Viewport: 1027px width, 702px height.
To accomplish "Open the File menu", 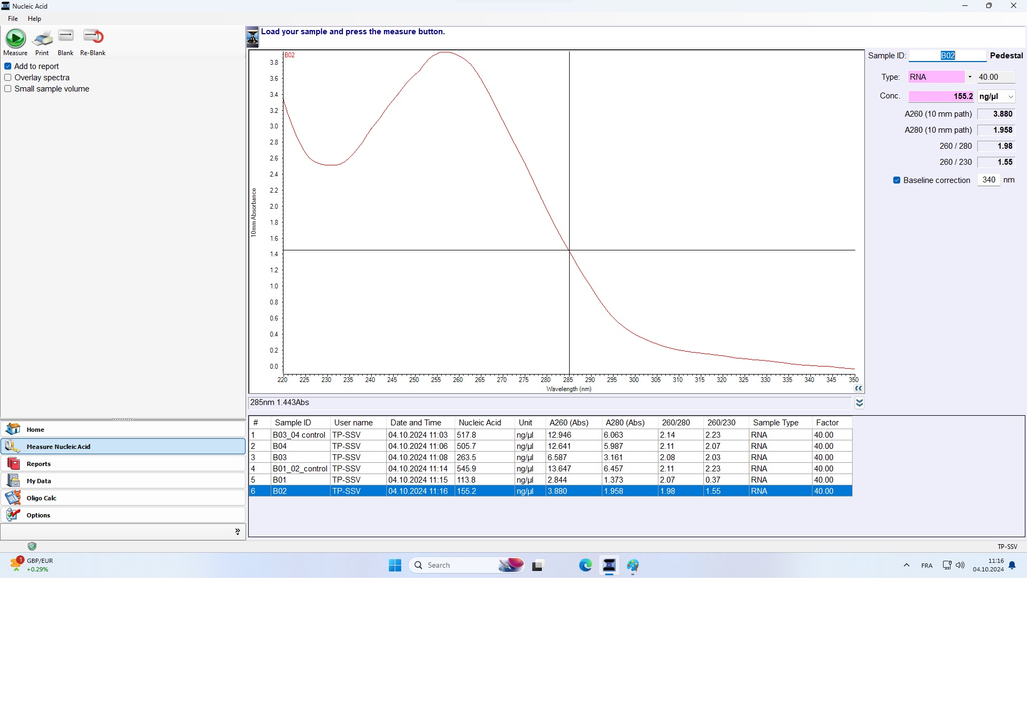I will 13,19.
